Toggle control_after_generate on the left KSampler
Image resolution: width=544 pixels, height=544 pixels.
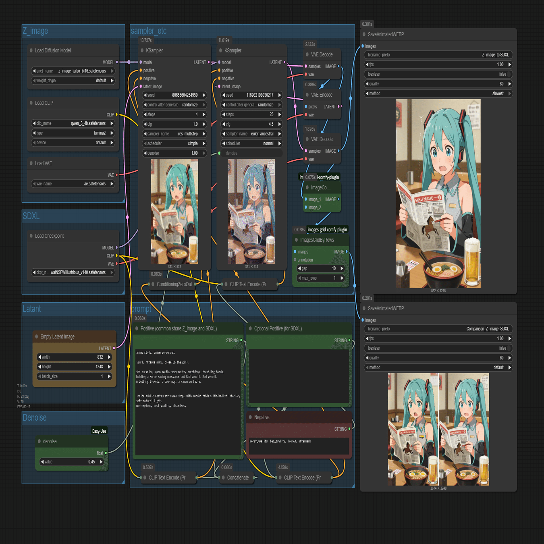pos(174,104)
